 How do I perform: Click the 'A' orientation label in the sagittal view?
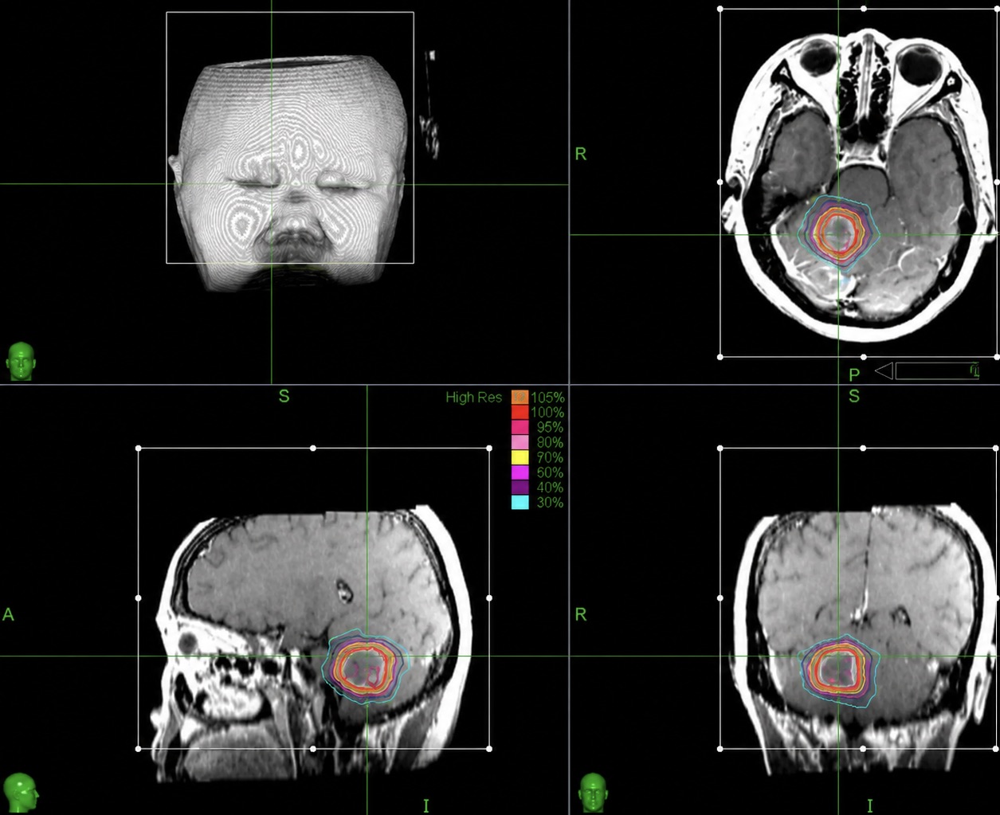click(8, 614)
